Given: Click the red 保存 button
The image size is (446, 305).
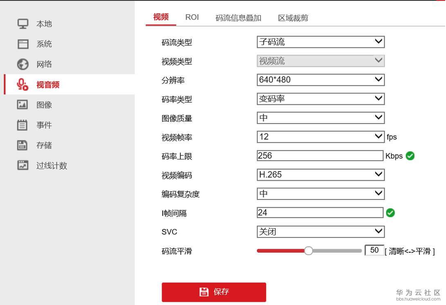Looking at the screenshot, I should 214,292.
